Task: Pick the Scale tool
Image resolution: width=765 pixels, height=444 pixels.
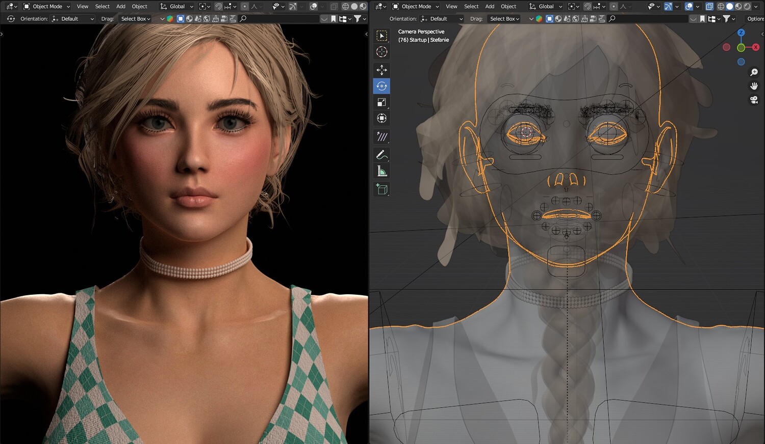Action: (381, 102)
